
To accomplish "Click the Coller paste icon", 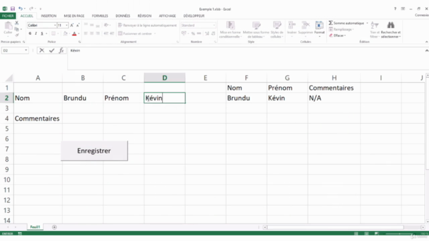I will [8, 28].
